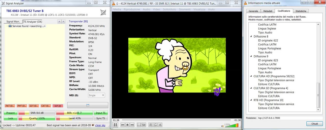The image size is (326, 130).
Task: Switch to the Generale tab
Action: 253,11
